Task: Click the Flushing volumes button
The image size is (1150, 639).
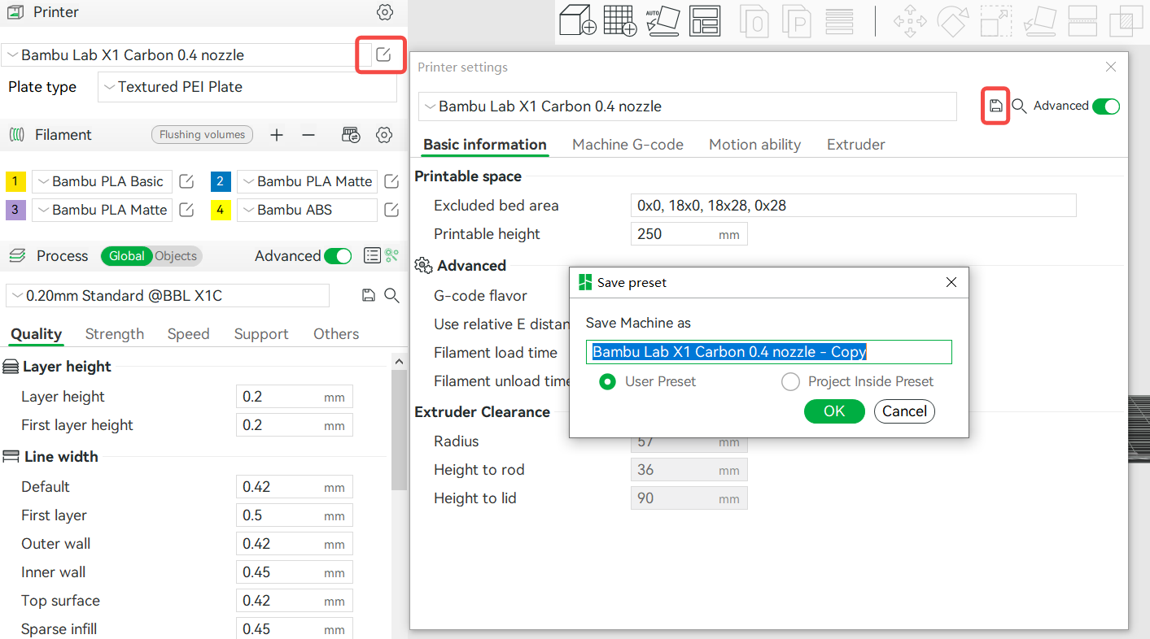Action: (x=202, y=135)
